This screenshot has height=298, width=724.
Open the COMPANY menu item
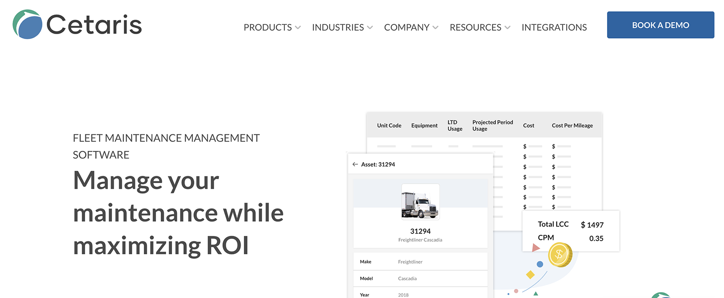(407, 27)
